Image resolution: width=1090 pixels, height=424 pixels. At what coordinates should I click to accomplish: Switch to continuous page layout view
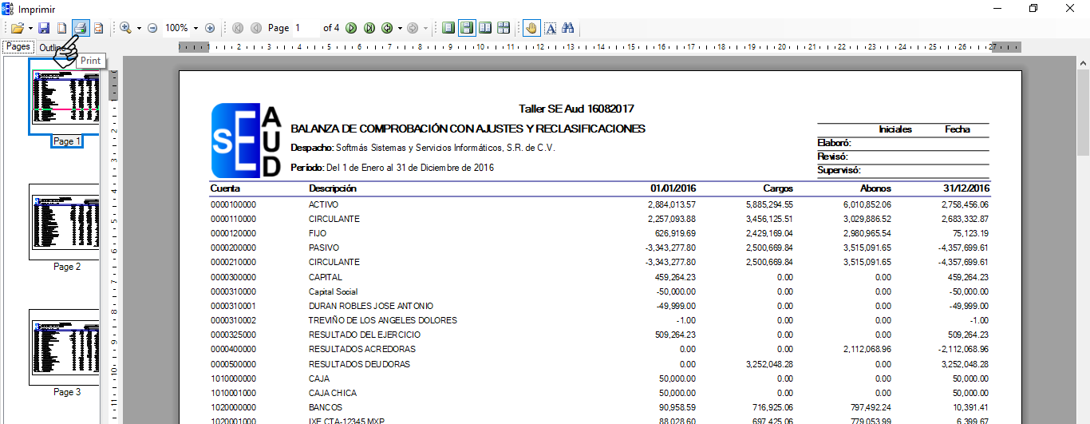pyautogui.click(x=467, y=28)
